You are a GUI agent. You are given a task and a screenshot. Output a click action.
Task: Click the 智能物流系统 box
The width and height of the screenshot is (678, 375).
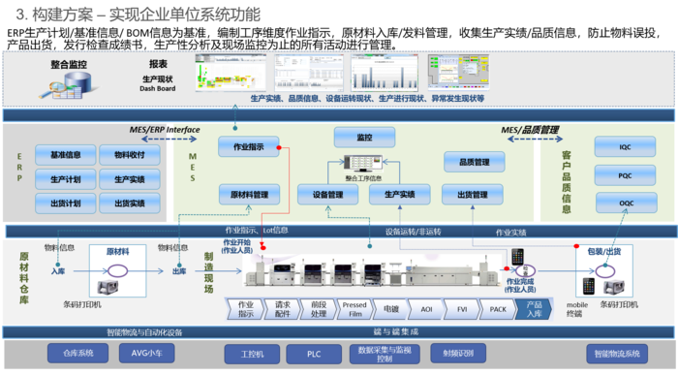pos(617,354)
